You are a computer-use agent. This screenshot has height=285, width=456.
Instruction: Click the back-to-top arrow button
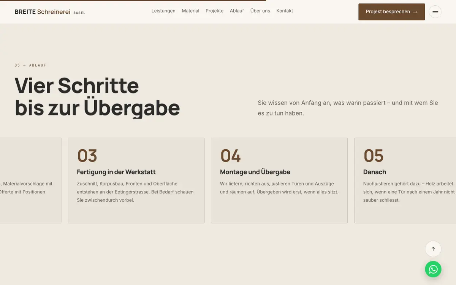point(433,249)
